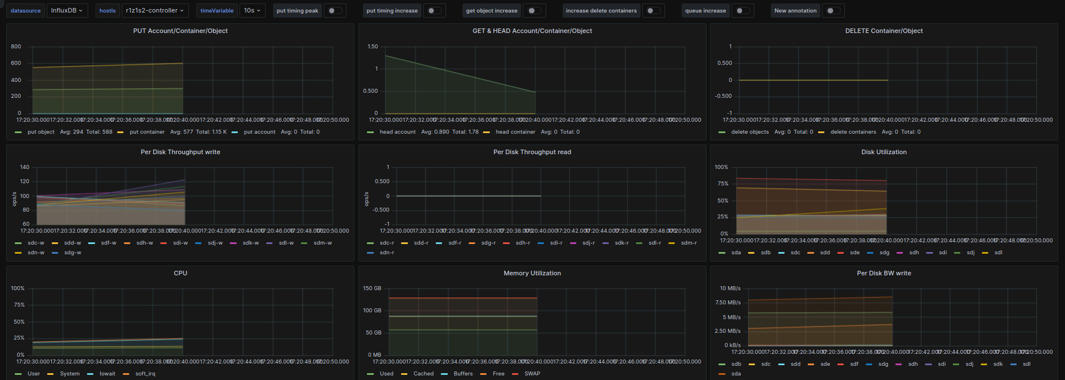Viewport: 1065px width, 380px height.
Task: Enable the put timing increase switch
Action: tap(434, 11)
